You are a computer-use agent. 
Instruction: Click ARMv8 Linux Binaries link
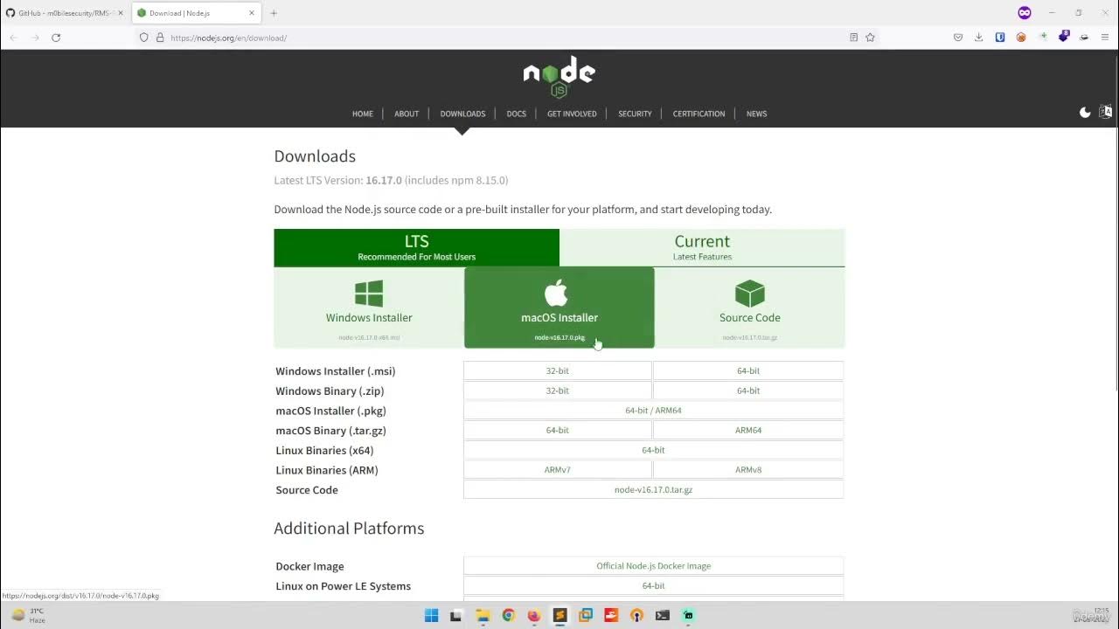[x=748, y=470]
